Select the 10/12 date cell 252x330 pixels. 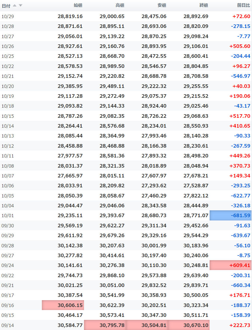8,146
